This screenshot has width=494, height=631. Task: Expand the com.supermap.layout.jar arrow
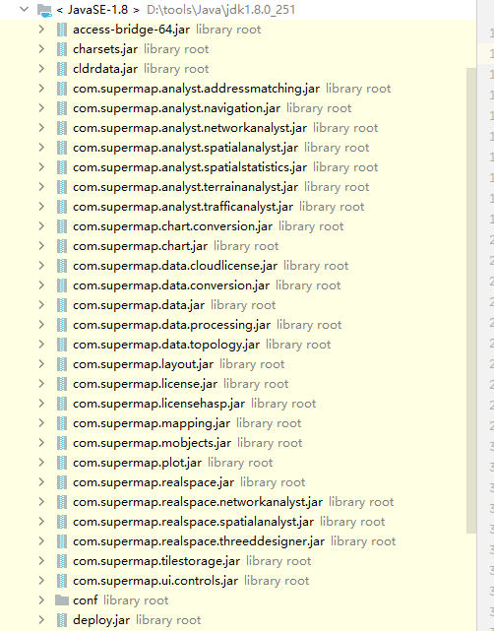coord(41,364)
